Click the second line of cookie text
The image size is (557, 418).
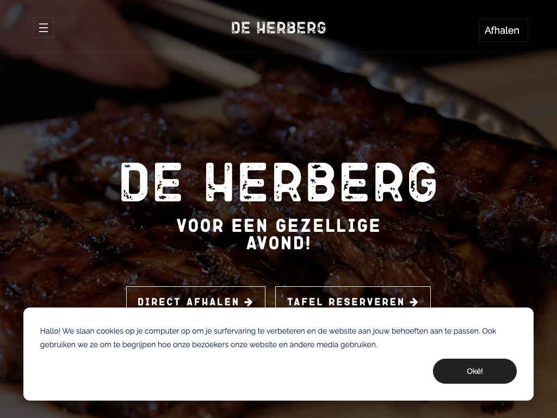click(x=209, y=345)
